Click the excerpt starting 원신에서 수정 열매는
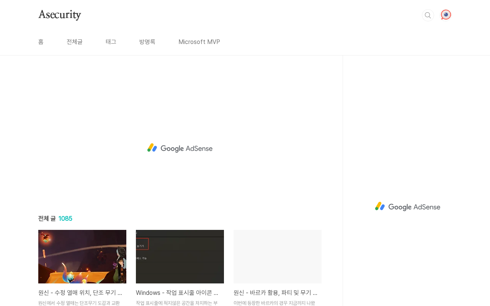 pos(79,303)
